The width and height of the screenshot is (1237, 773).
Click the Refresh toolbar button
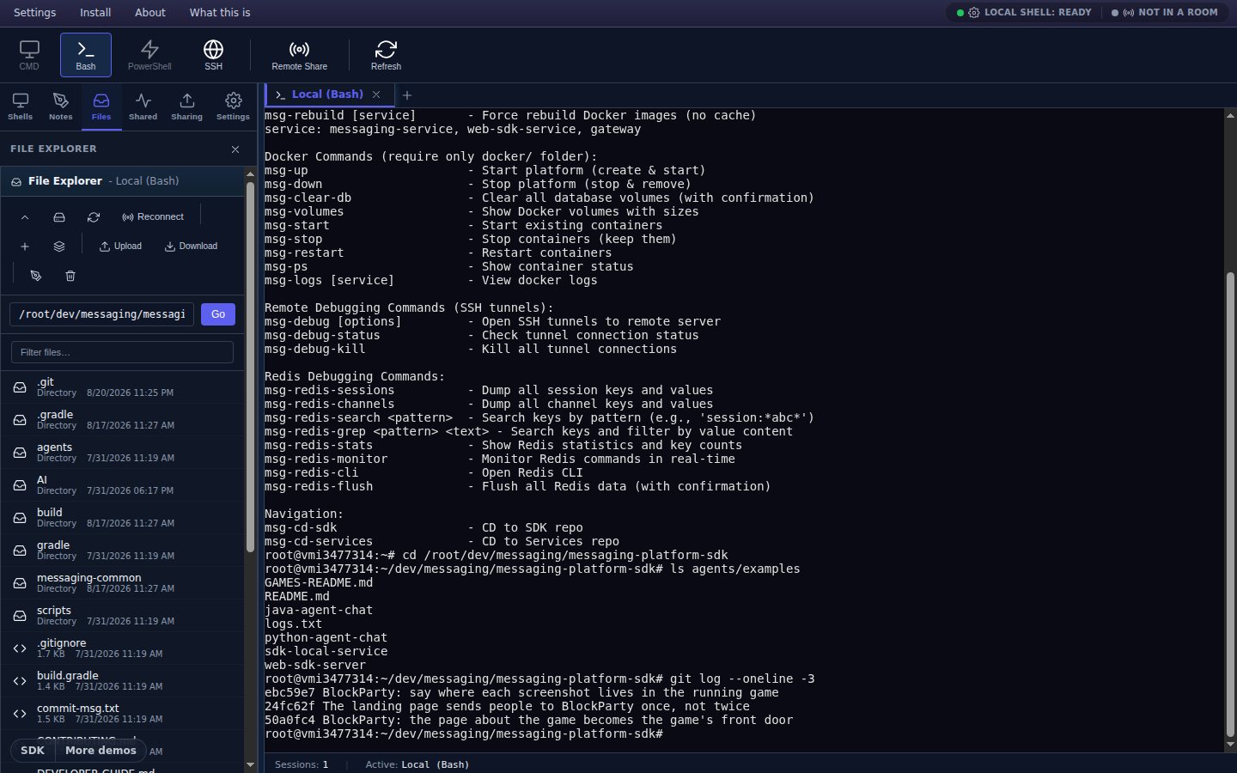386,55
